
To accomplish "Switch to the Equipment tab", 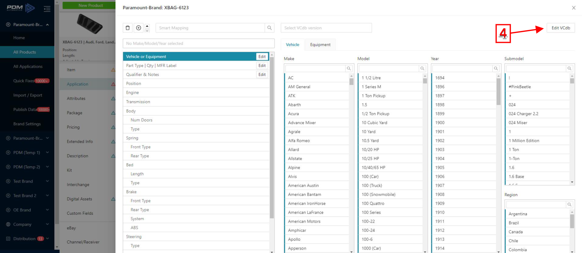I will click(320, 45).
